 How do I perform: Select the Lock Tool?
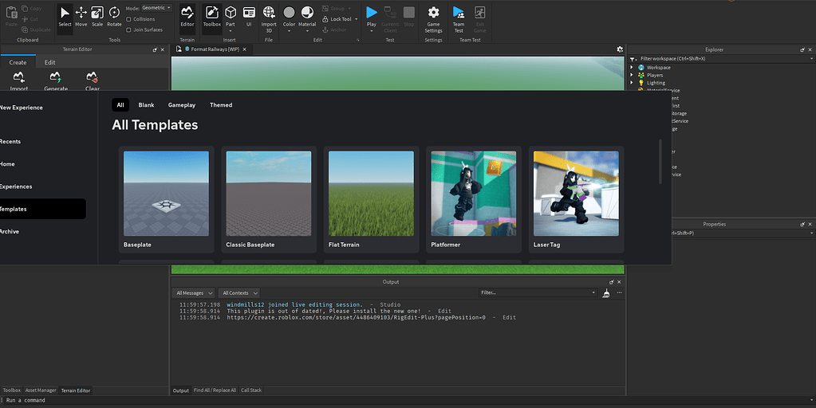tap(337, 19)
